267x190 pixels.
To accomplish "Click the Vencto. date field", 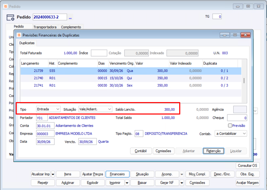I will coord(87,142).
